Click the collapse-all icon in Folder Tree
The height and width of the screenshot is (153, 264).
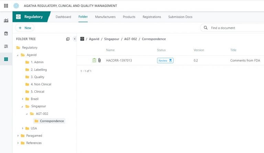coord(68,39)
